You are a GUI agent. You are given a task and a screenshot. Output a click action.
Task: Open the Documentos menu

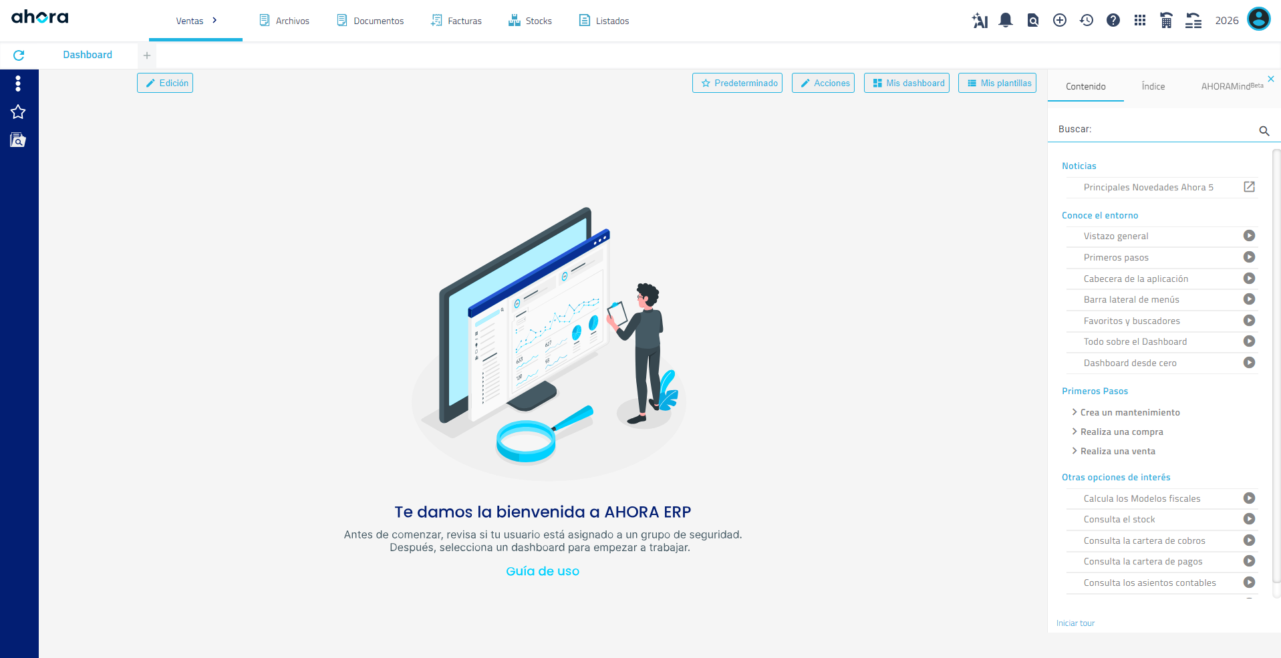pos(370,21)
